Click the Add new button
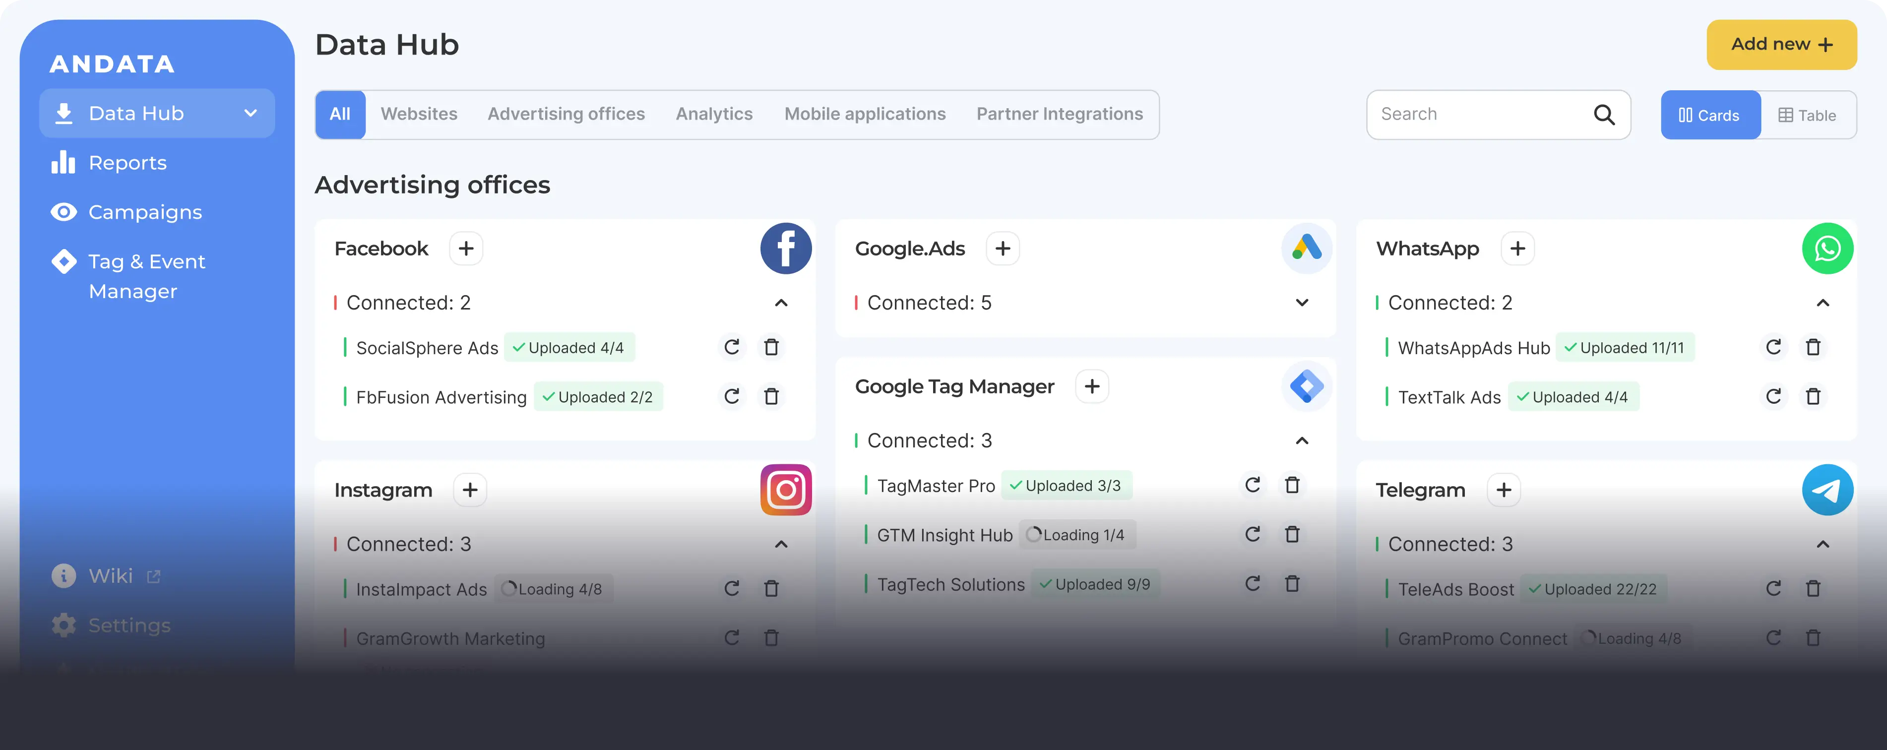This screenshot has width=1887, height=750. coord(1781,45)
